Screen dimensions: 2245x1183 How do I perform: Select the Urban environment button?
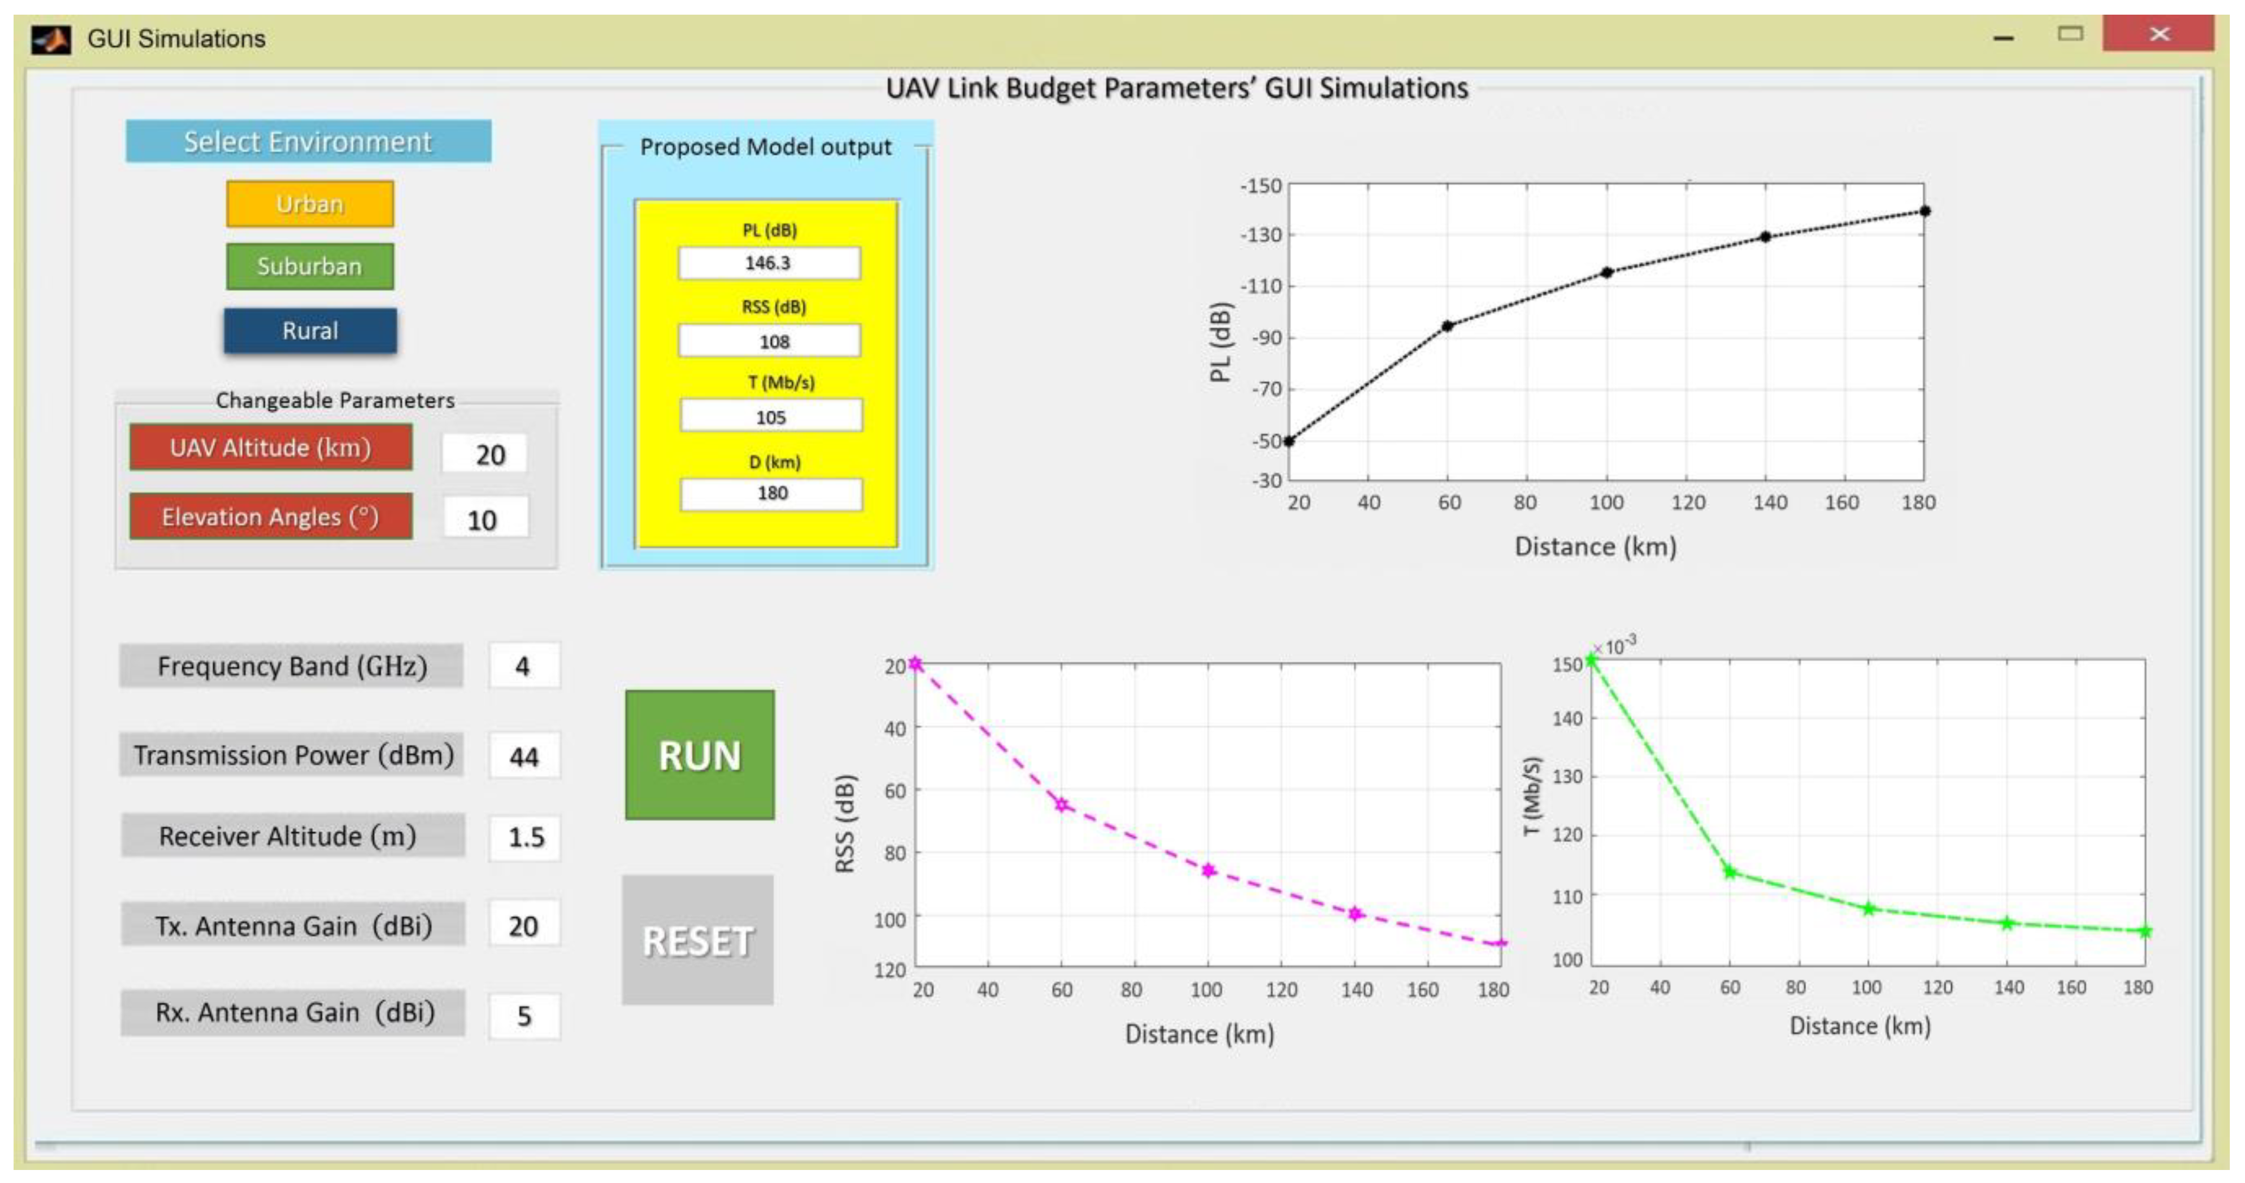click(309, 204)
